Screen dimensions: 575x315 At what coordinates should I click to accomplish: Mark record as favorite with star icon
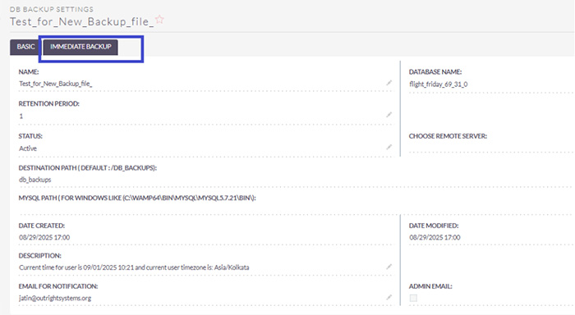pos(159,20)
